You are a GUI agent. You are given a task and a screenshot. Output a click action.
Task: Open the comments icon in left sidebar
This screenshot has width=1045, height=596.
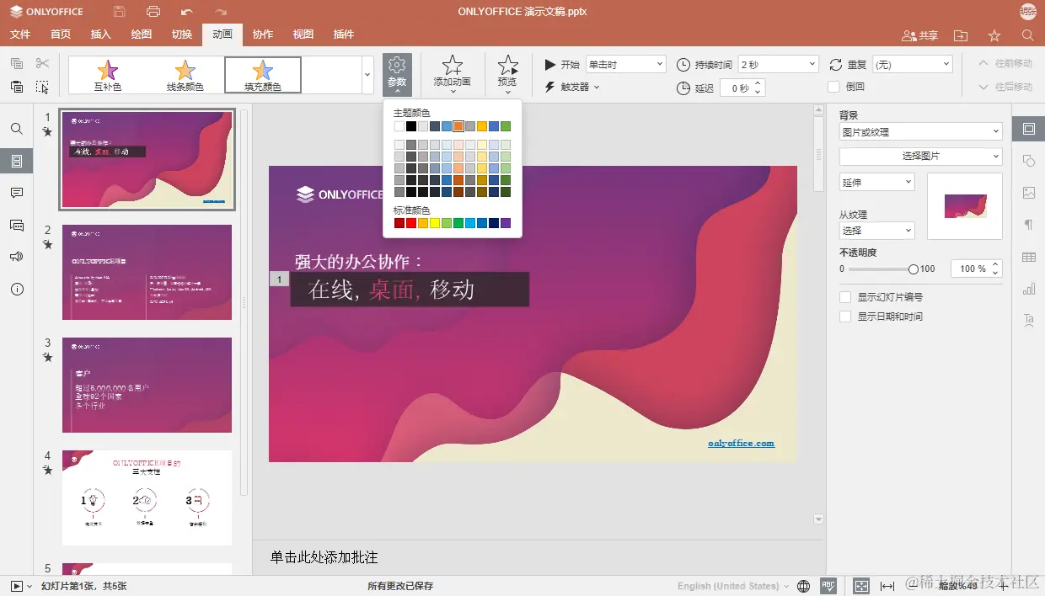click(x=17, y=193)
